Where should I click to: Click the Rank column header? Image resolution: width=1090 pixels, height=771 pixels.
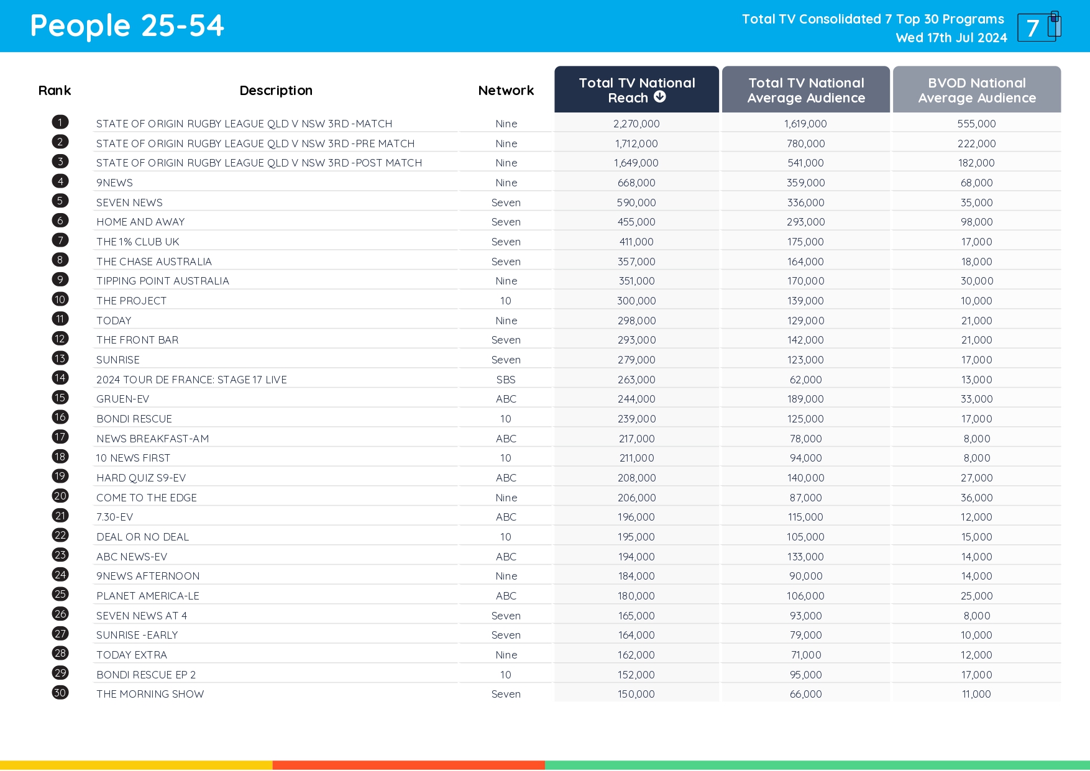tap(55, 90)
